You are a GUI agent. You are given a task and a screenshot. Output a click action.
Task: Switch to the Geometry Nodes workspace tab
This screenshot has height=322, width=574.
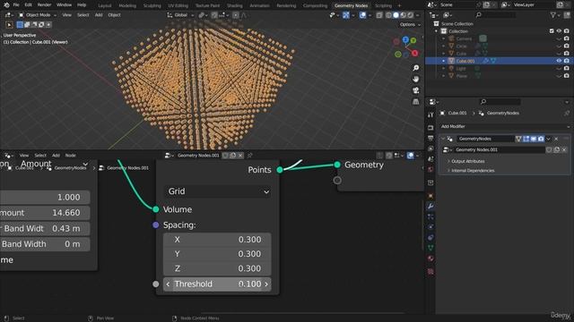(351, 5)
